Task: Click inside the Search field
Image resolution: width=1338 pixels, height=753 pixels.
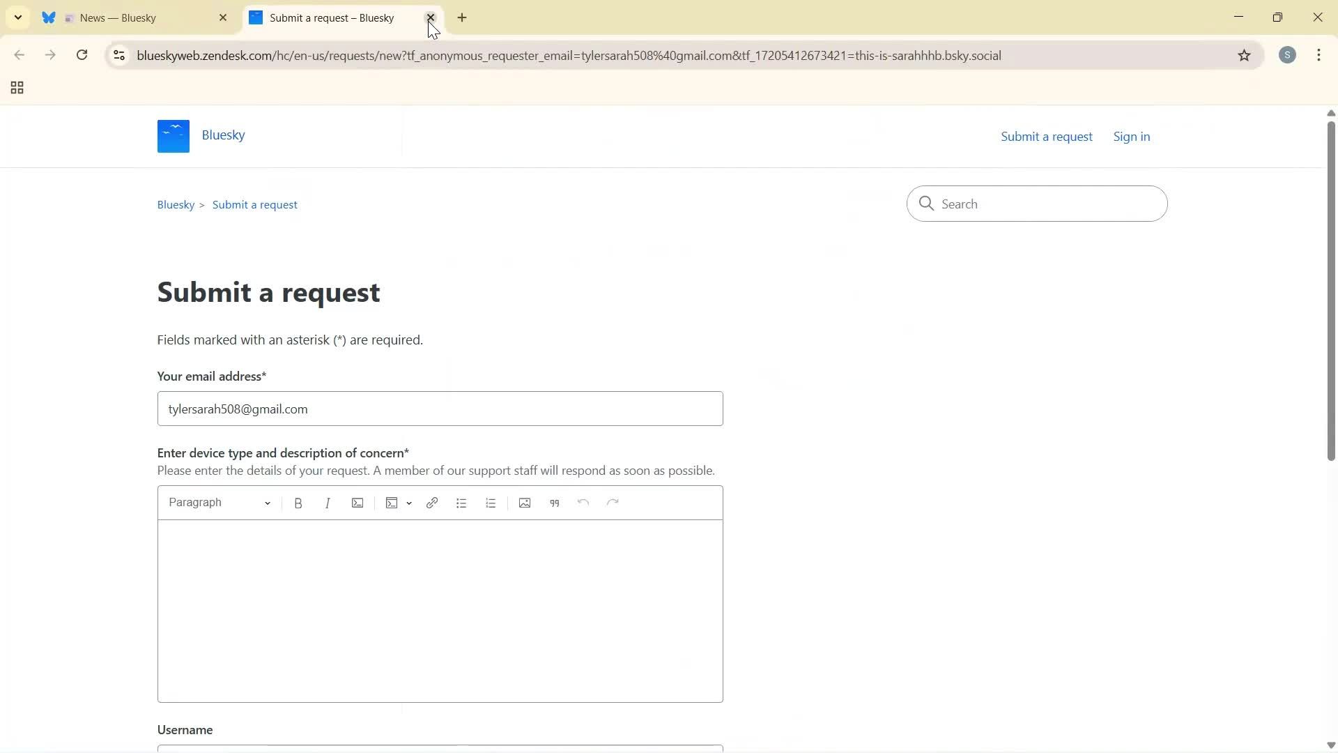Action: [x=1038, y=204]
